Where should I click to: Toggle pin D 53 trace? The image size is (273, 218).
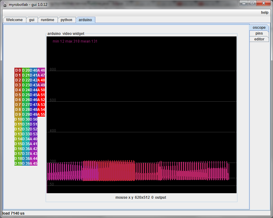click(33, 134)
